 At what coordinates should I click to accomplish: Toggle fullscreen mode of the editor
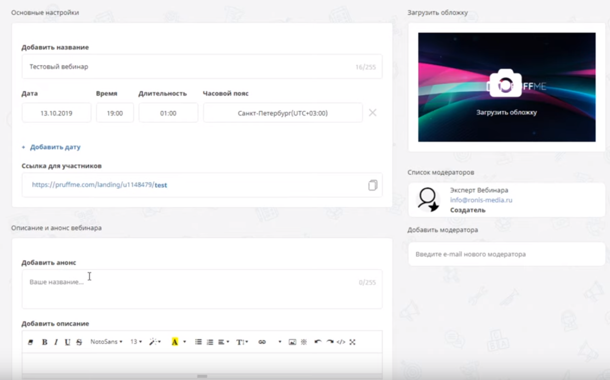coord(352,342)
